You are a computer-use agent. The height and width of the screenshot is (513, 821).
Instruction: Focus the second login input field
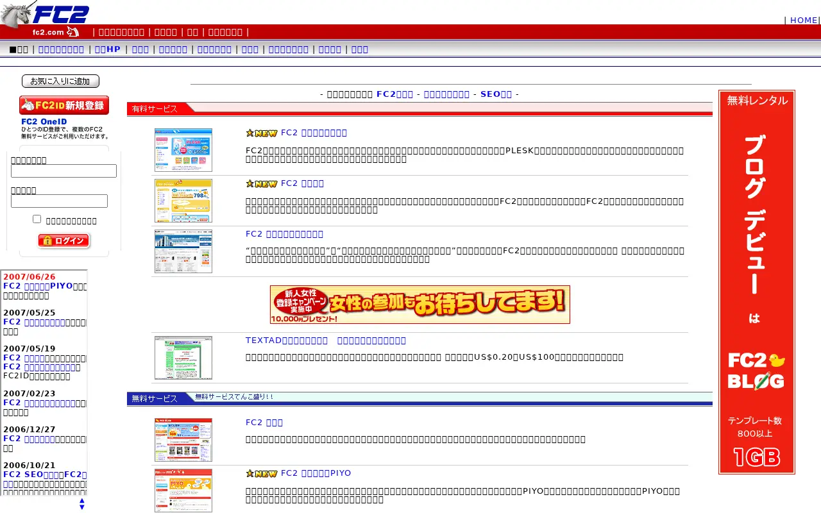click(59, 201)
